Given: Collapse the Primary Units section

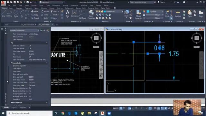Looking at the screenshot, I should [x=47, y=63].
